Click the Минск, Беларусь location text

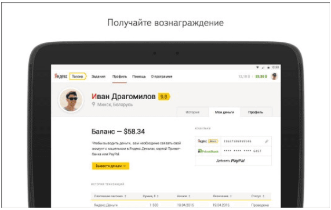pyautogui.click(x=115, y=104)
